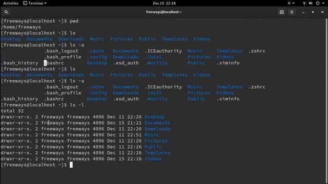Screen dimensions: 328x184
Task: Open the terminal hamburger menu
Action: (292, 12)
